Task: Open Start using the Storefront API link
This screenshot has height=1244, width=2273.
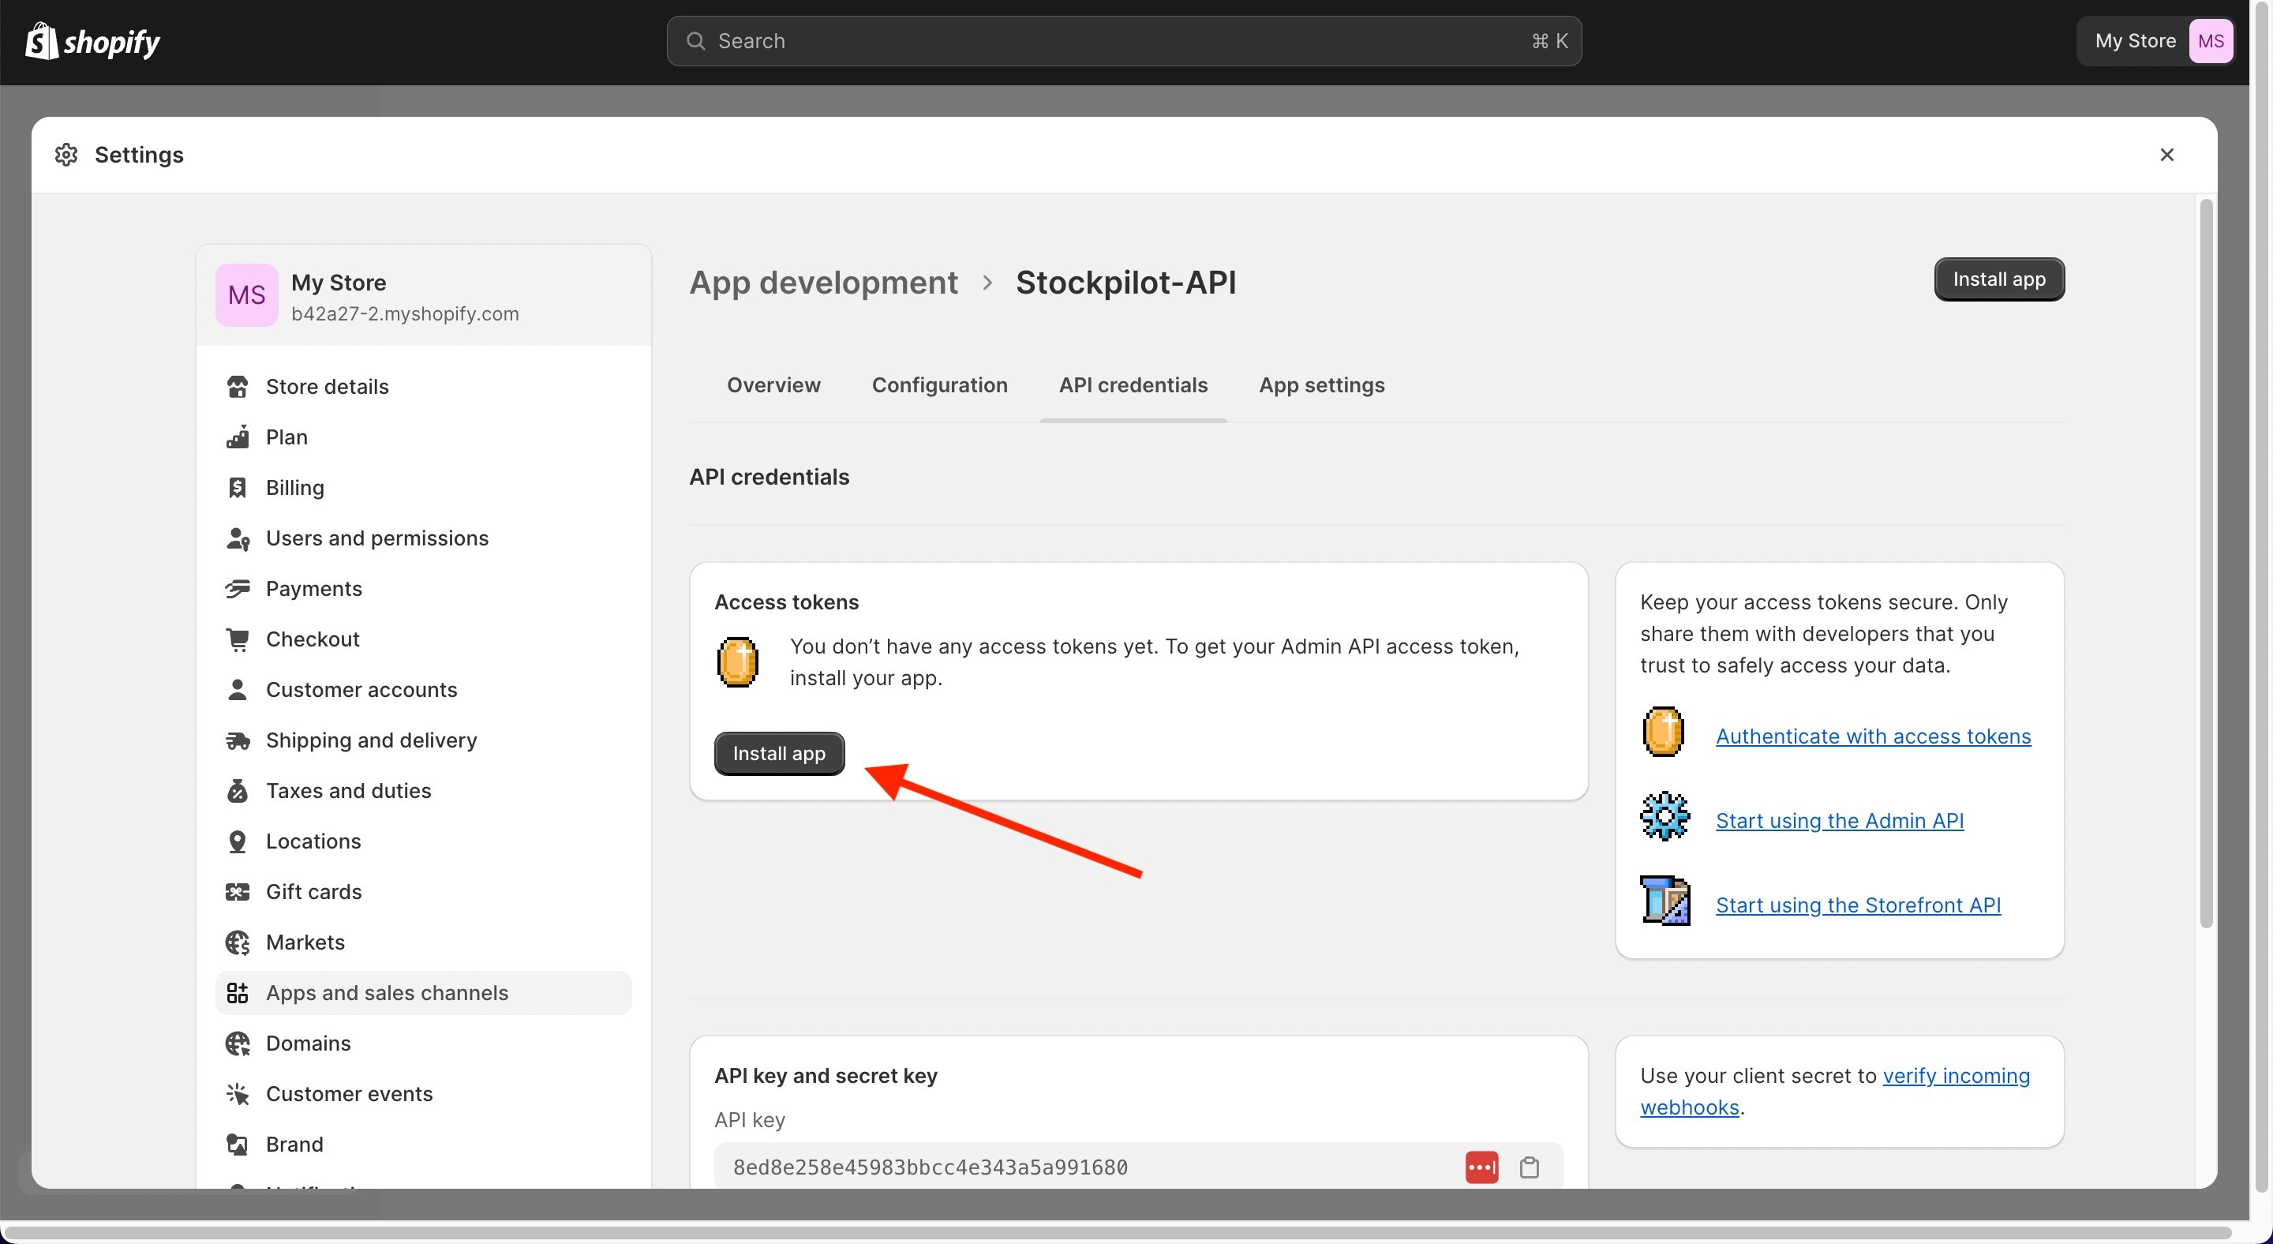Action: coord(1859,905)
